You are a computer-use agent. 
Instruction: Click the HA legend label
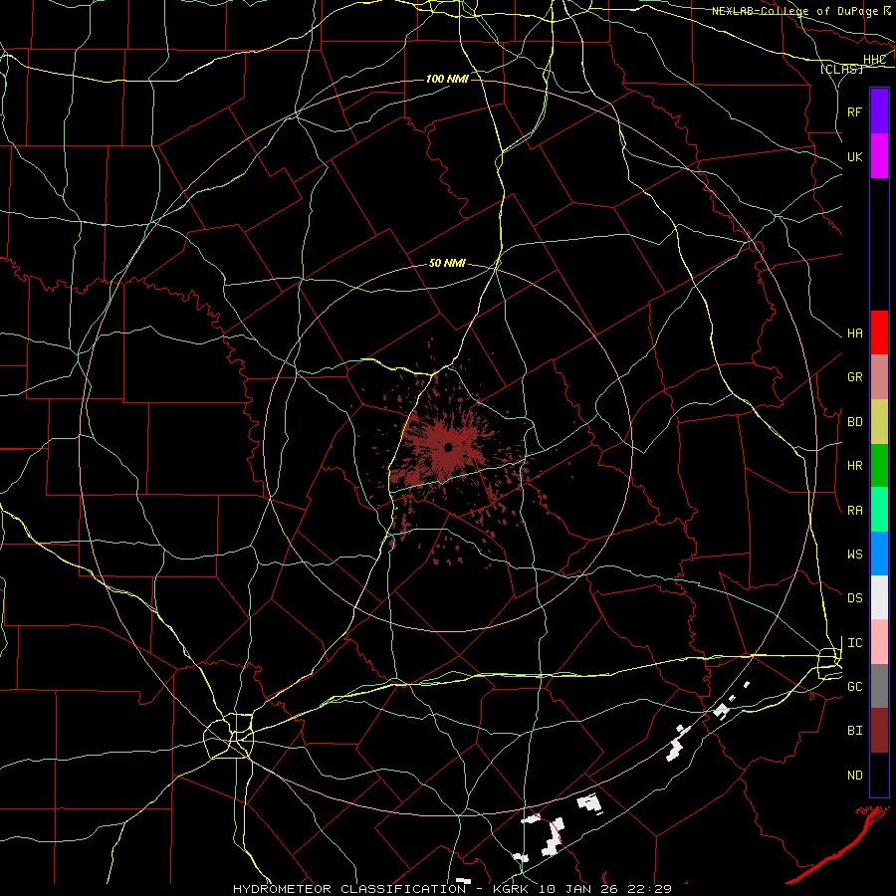tap(854, 334)
